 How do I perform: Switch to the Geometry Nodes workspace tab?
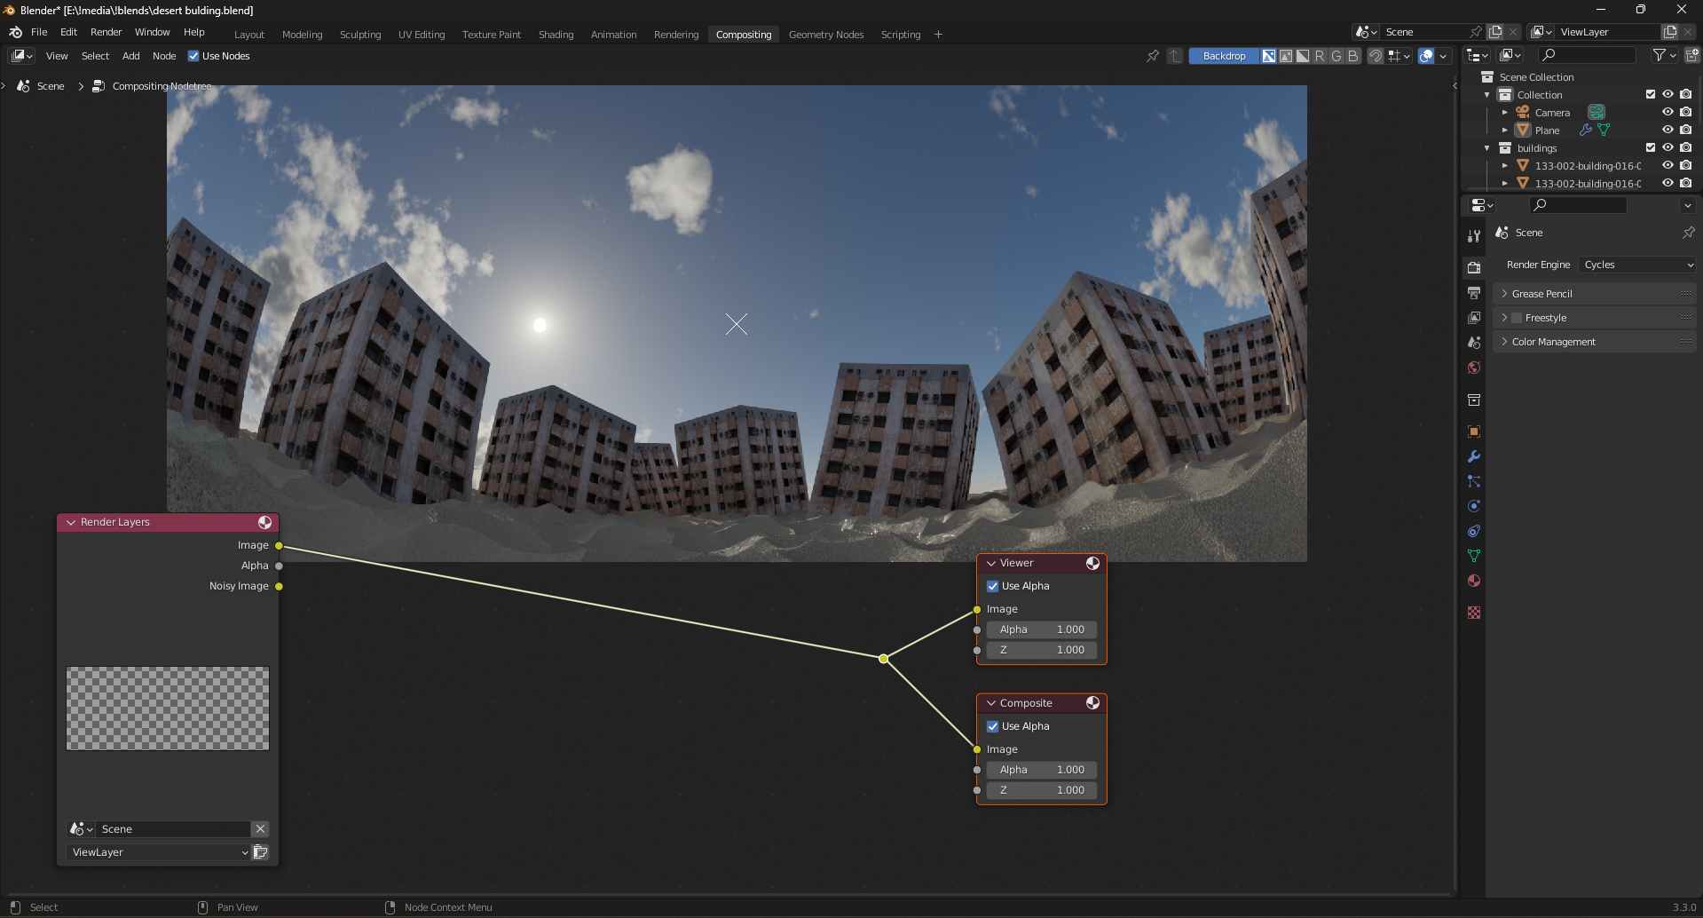[x=825, y=34]
